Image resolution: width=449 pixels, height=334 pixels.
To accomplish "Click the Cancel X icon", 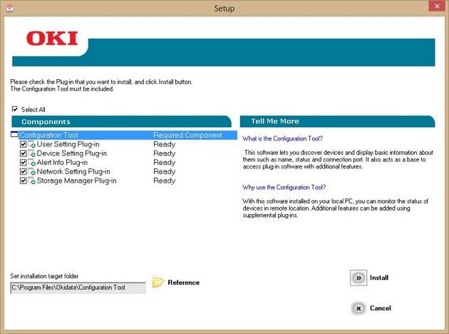I will pyautogui.click(x=358, y=308).
